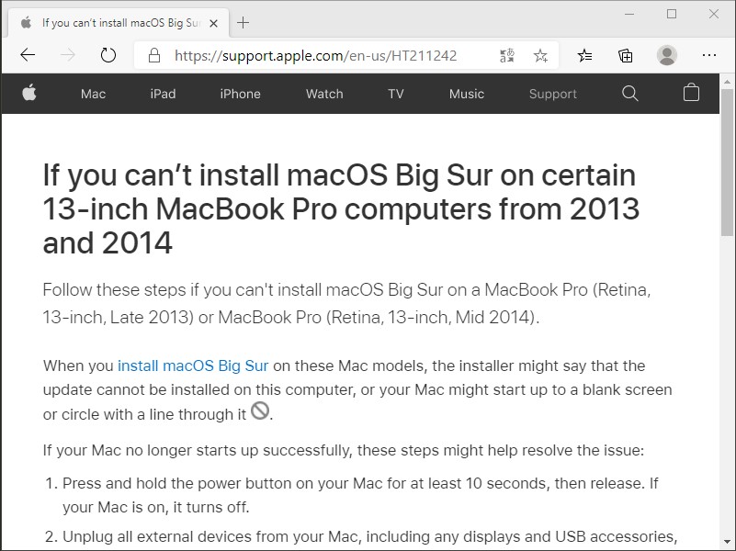Open the Collections icon
The image size is (736, 551).
point(625,55)
